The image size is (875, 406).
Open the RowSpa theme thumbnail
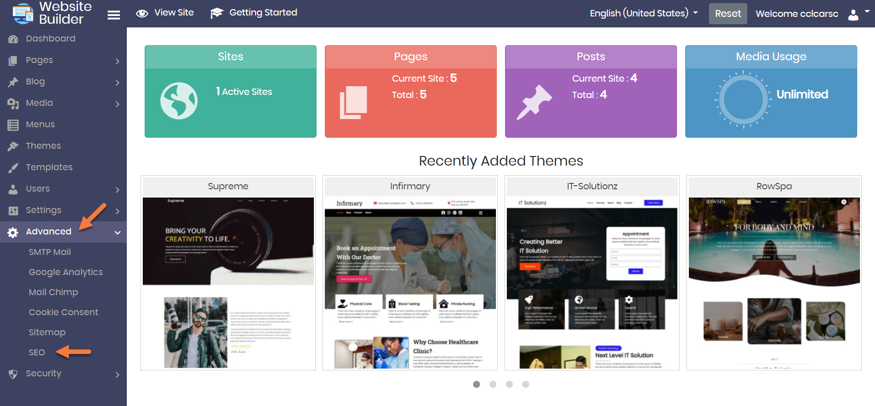[774, 283]
